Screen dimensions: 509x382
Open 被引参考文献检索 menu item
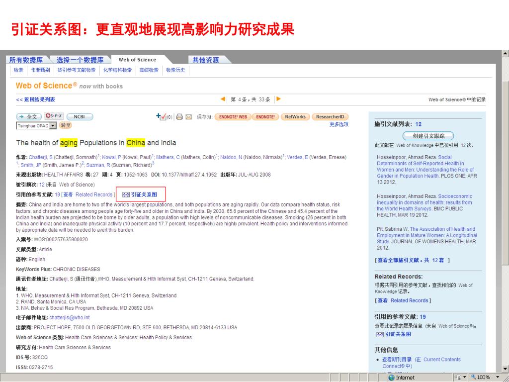point(77,70)
